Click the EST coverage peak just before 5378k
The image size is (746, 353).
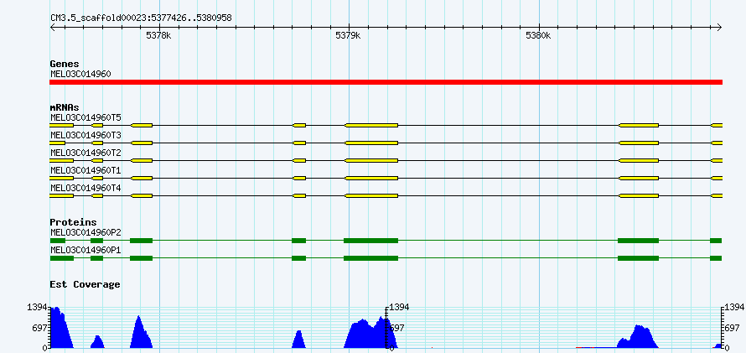pyautogui.click(x=142, y=332)
